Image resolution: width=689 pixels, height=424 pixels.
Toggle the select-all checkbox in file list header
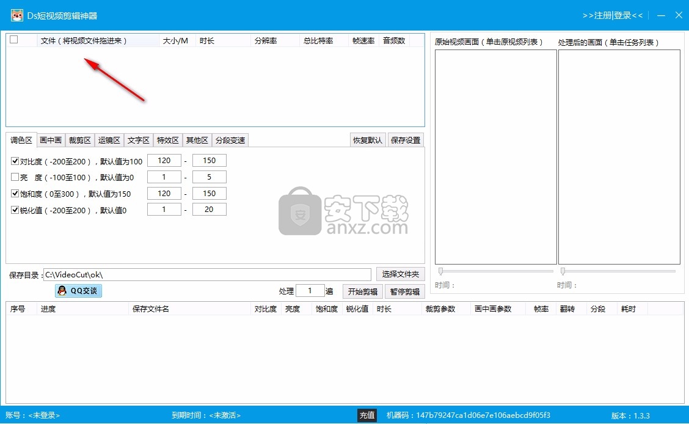pyautogui.click(x=14, y=40)
